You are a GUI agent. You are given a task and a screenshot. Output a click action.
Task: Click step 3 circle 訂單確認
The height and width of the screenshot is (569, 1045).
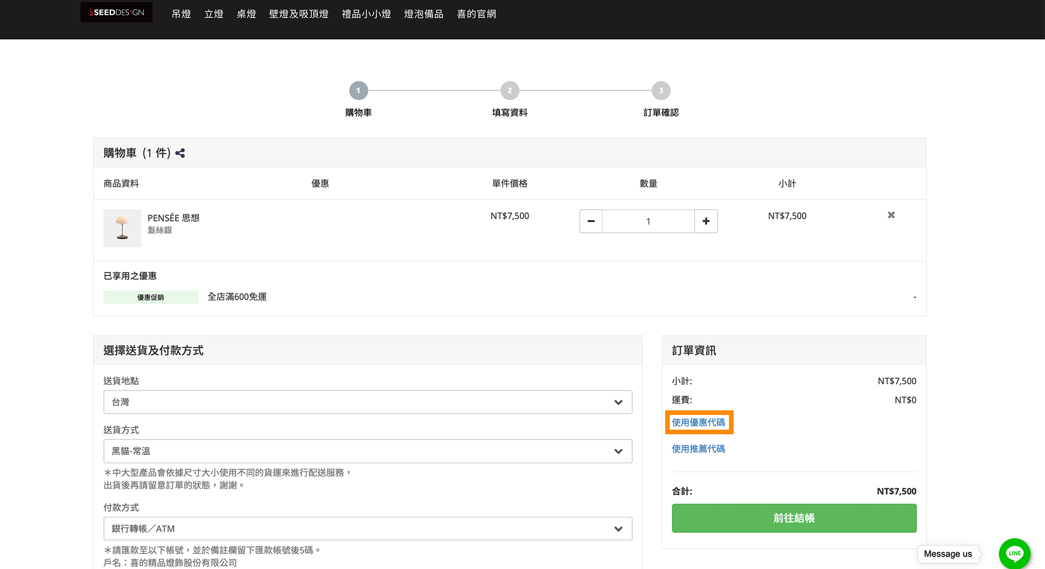(661, 91)
